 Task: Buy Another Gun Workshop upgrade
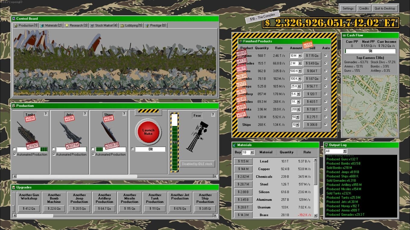[29, 208]
